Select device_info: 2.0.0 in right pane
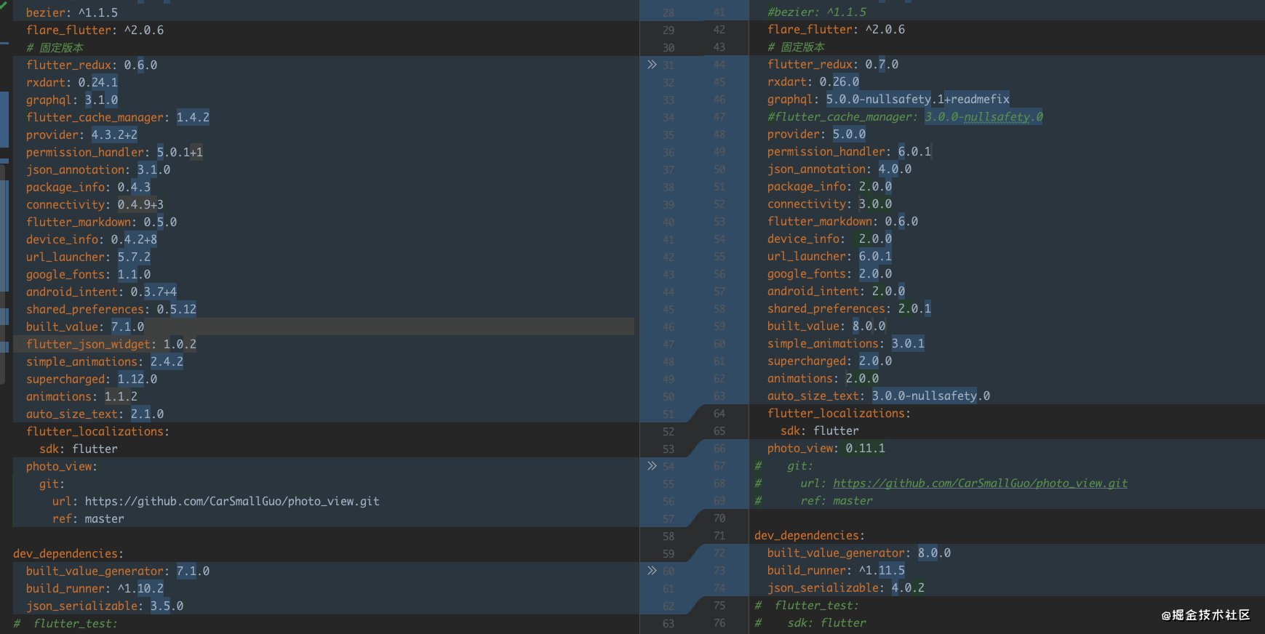This screenshot has height=634, width=1265. (x=829, y=238)
